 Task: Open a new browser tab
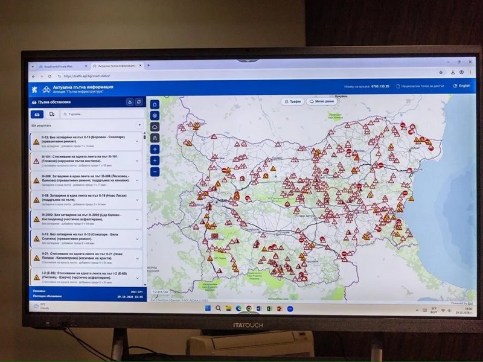(x=149, y=65)
